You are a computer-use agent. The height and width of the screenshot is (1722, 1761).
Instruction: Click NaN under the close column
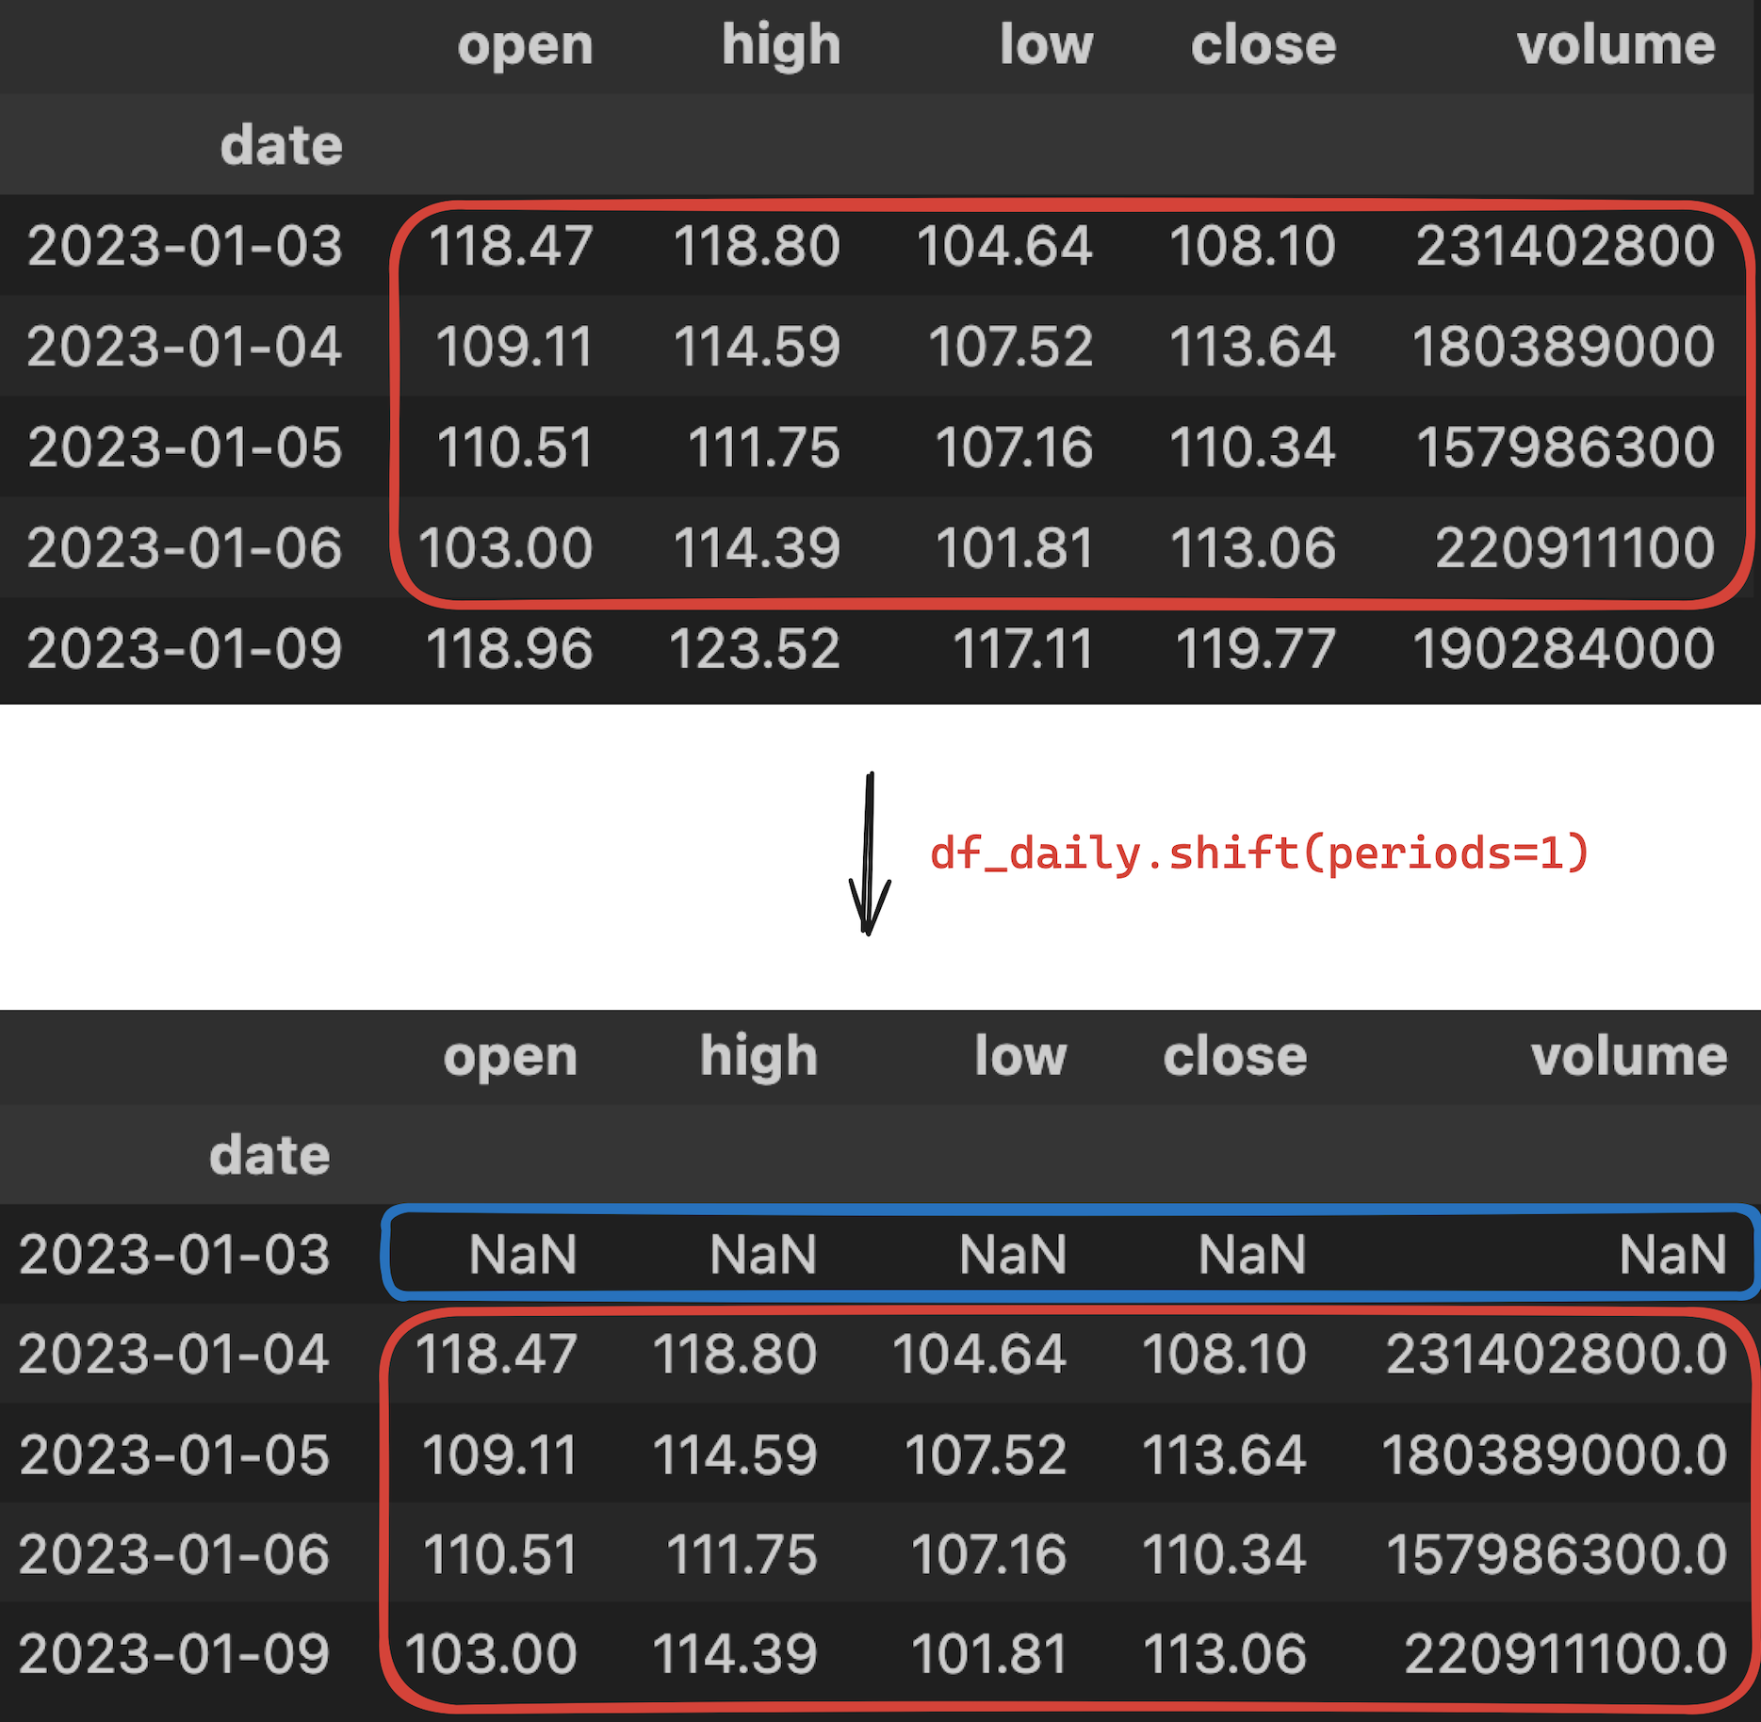tap(1252, 1255)
